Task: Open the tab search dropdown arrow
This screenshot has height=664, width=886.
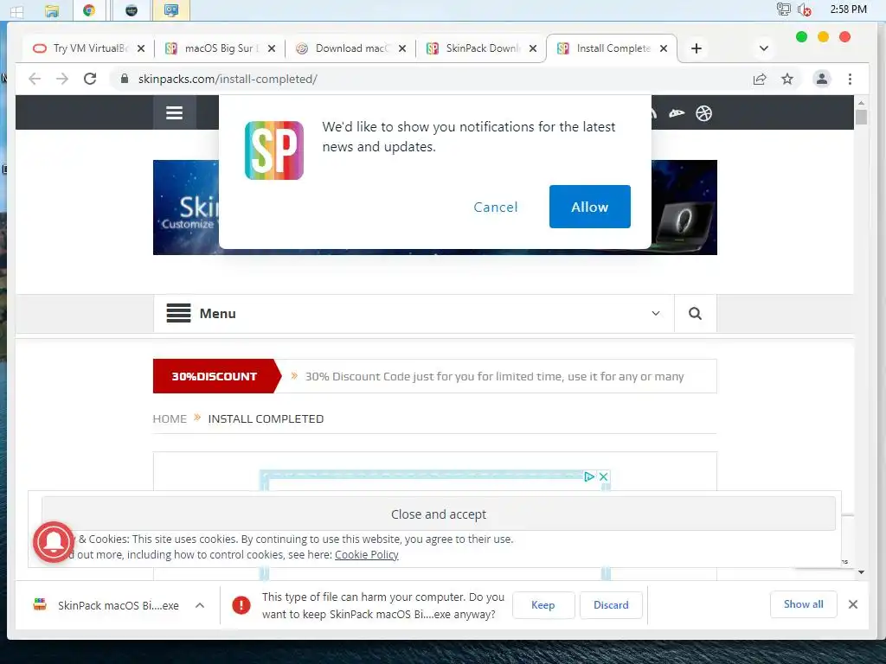Action: (764, 48)
